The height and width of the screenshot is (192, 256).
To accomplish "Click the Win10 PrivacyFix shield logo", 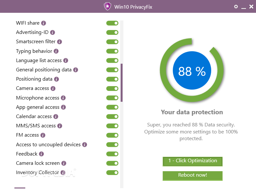I will pyautogui.click(x=108, y=7).
